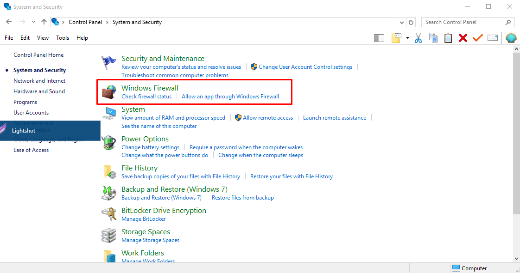Click Troubleshoot common computer problems
The height and width of the screenshot is (273, 520).
(175, 75)
